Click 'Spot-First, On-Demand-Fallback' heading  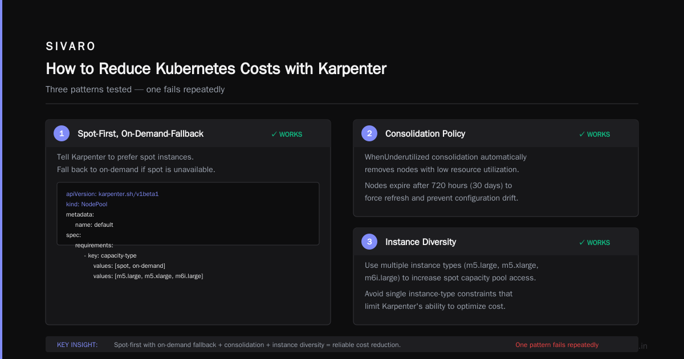coord(140,133)
